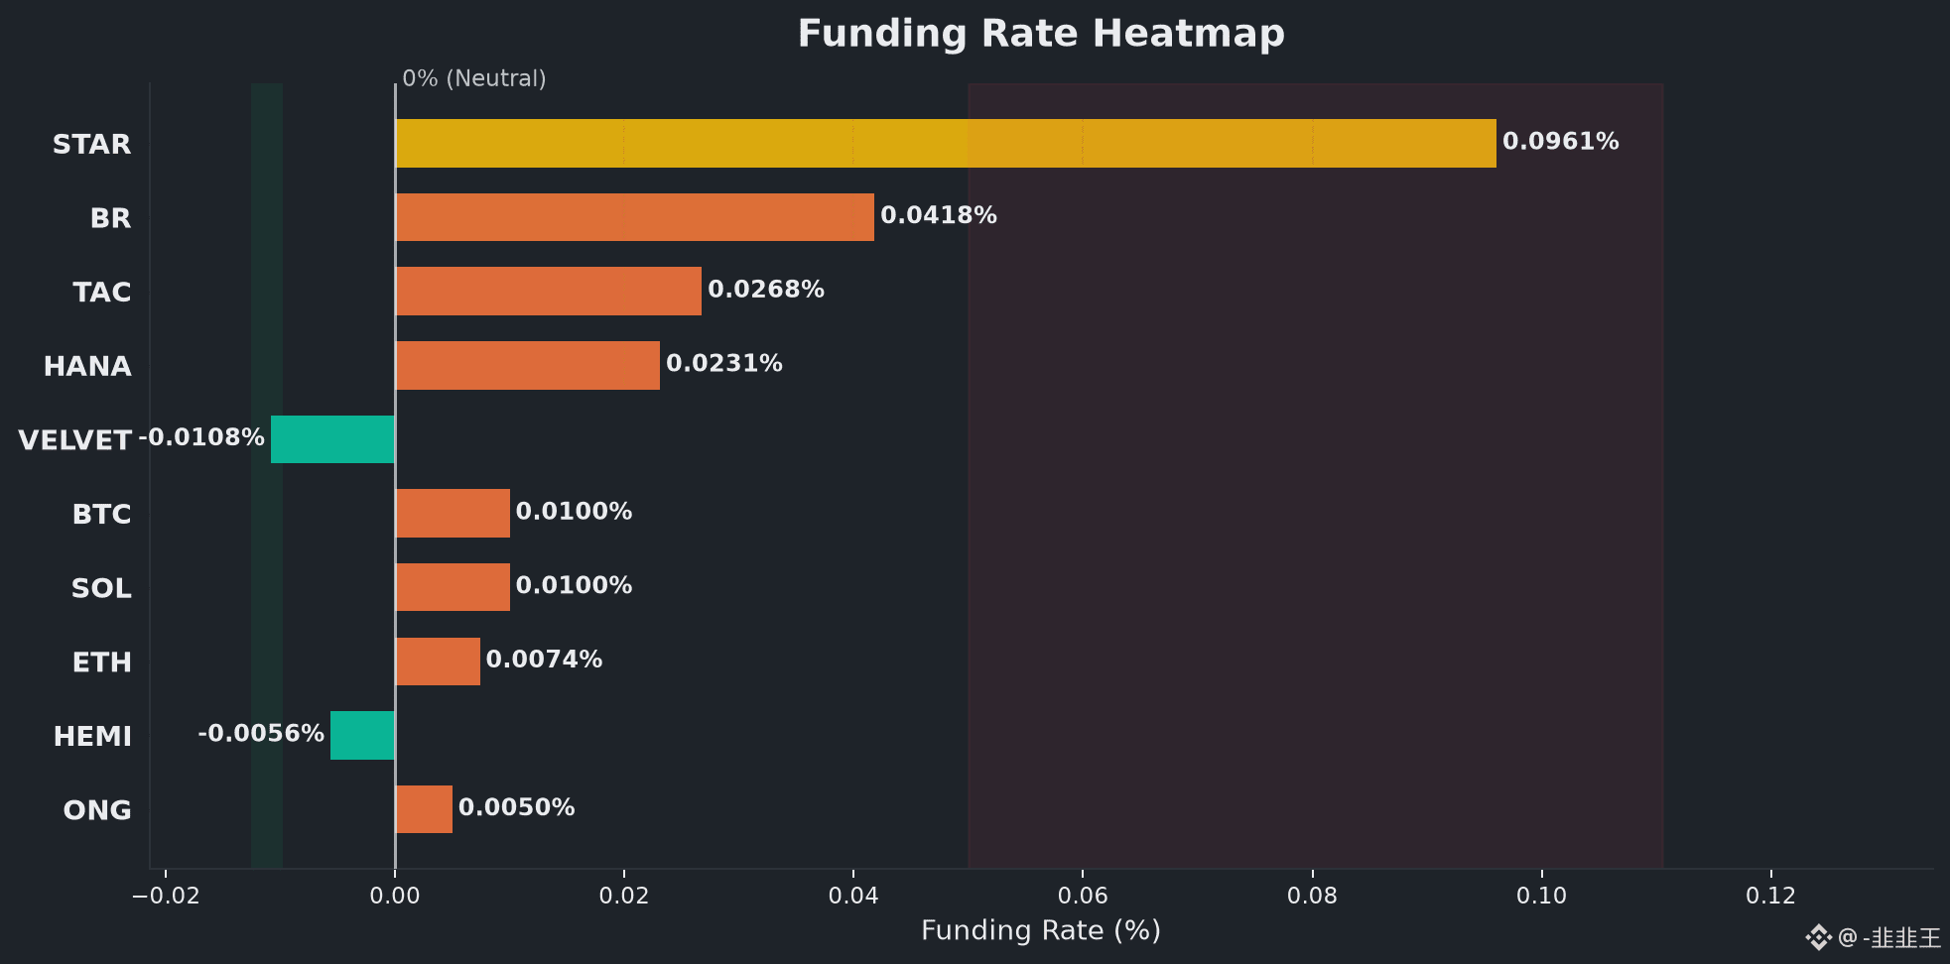The width and height of the screenshot is (1950, 964).
Task: Click the orange ONG funding rate bar
Action: tap(424, 809)
